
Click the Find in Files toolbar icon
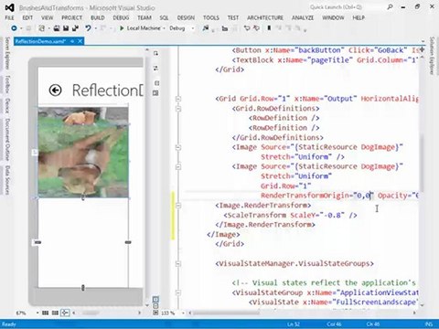(x=206, y=28)
